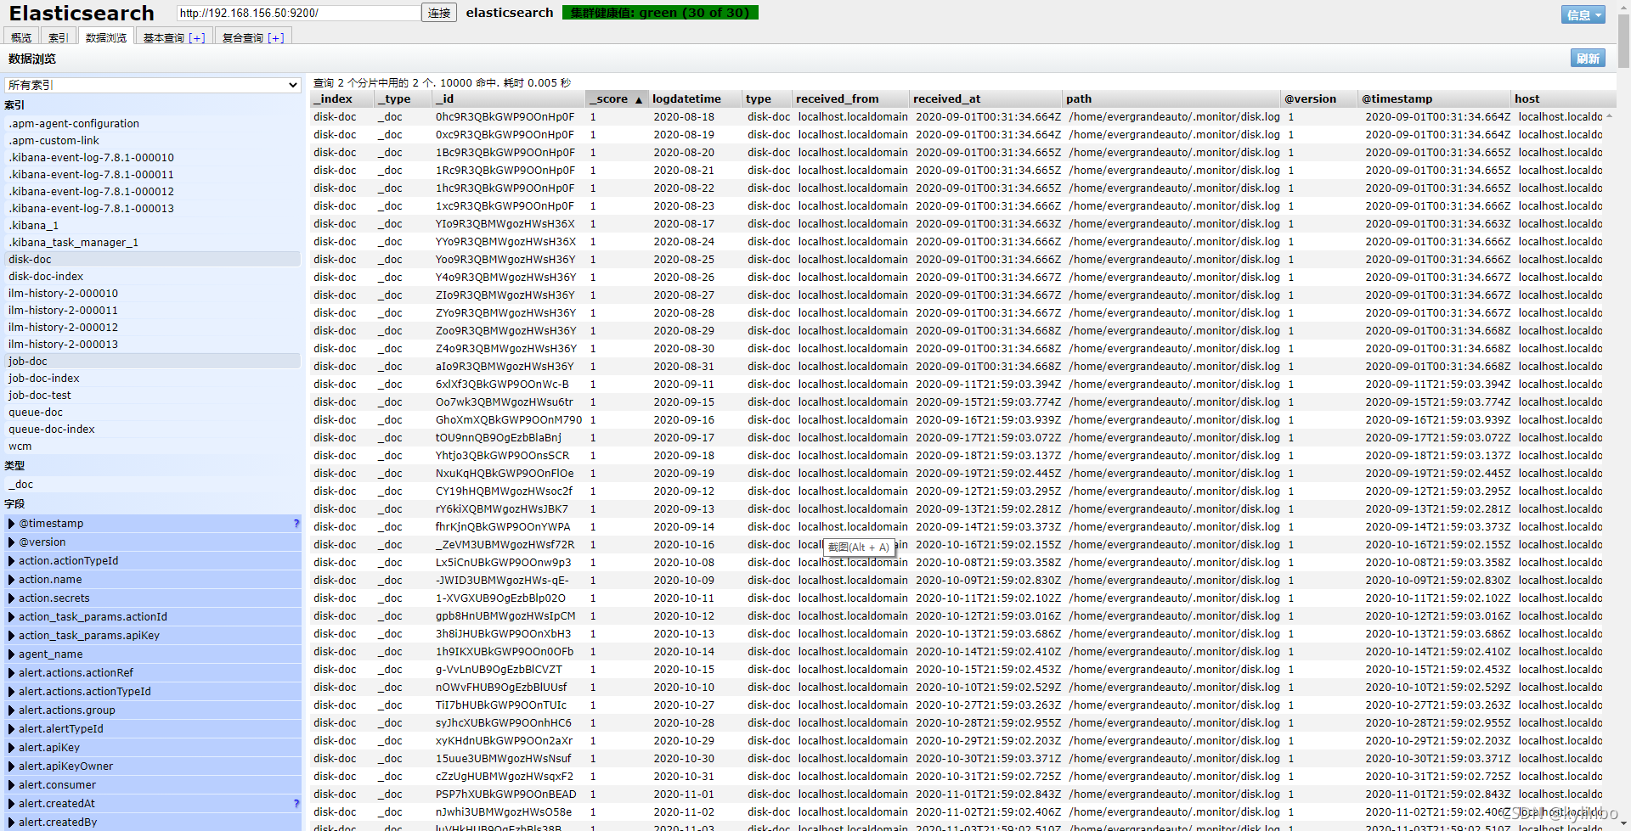Expand the action.name field
Image resolution: width=1631 pixels, height=831 pixels.
(12, 580)
